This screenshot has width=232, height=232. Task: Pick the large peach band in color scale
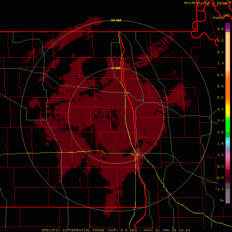228,53
